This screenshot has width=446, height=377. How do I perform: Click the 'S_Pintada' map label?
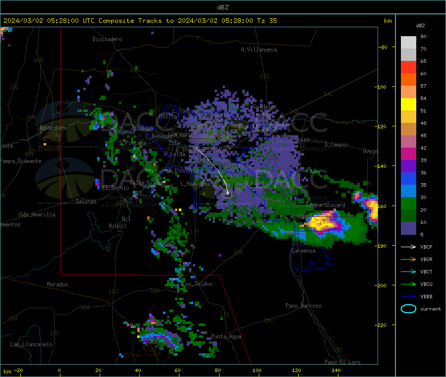click(132, 143)
